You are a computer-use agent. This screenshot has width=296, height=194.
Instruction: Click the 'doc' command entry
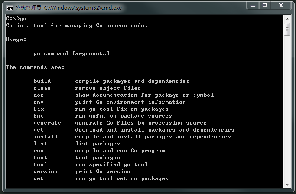click(x=39, y=95)
